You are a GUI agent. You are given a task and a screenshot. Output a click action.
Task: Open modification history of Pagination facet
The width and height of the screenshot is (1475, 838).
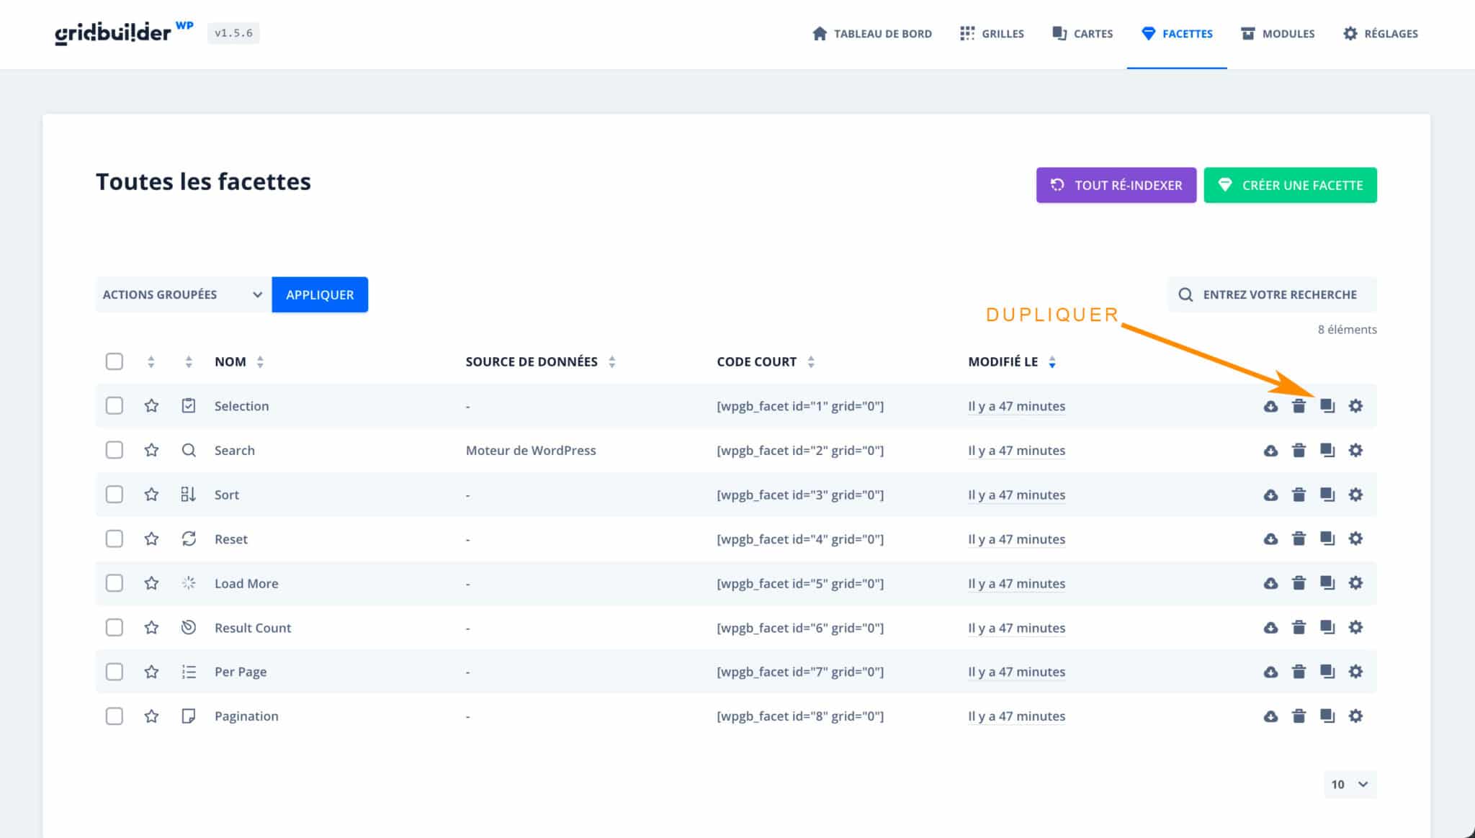point(1016,716)
